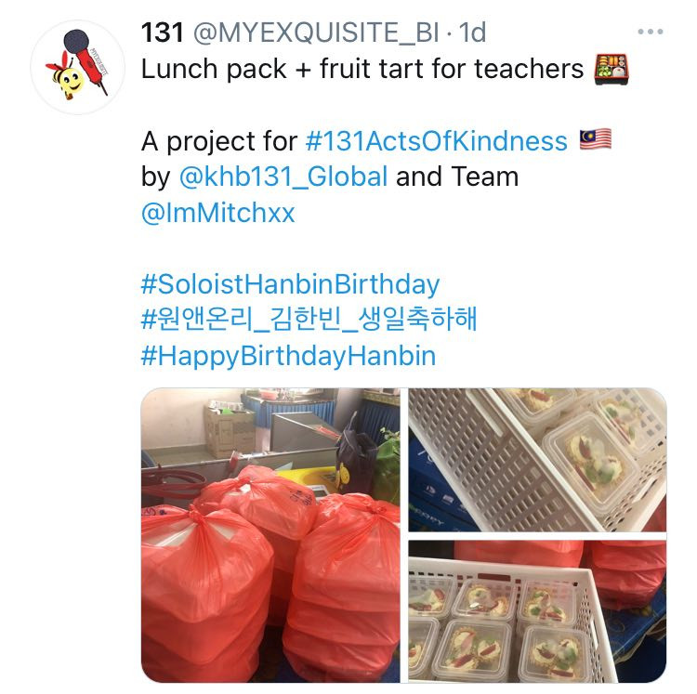This screenshot has height=694, width=697.
Task: Click the 1d tweet timestamp
Action: click(472, 33)
